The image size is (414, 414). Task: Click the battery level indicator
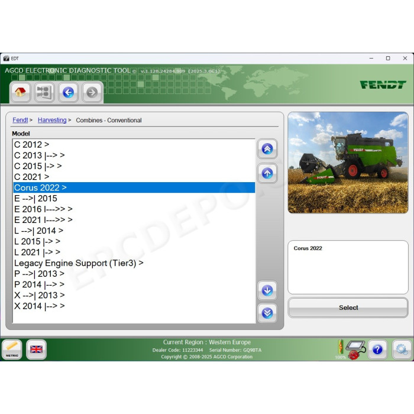[x=340, y=348]
